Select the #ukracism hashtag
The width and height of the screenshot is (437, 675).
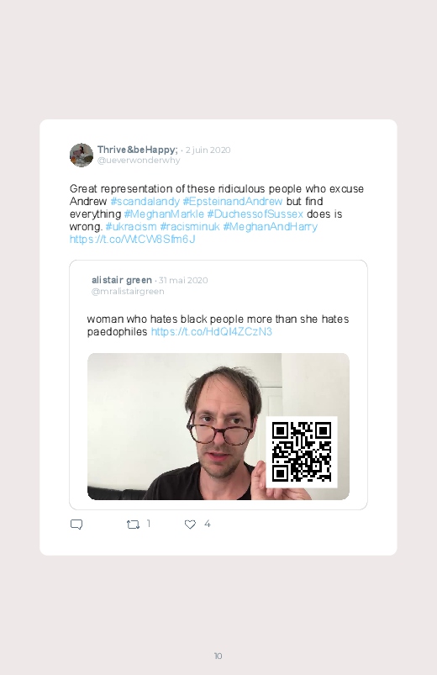click(131, 226)
